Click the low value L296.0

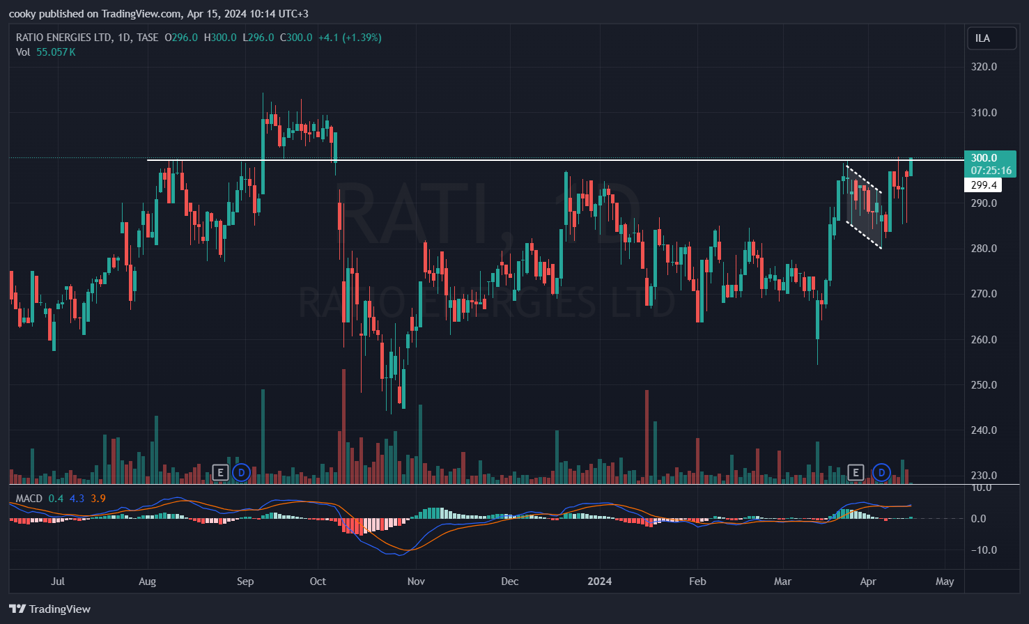pyautogui.click(x=258, y=38)
